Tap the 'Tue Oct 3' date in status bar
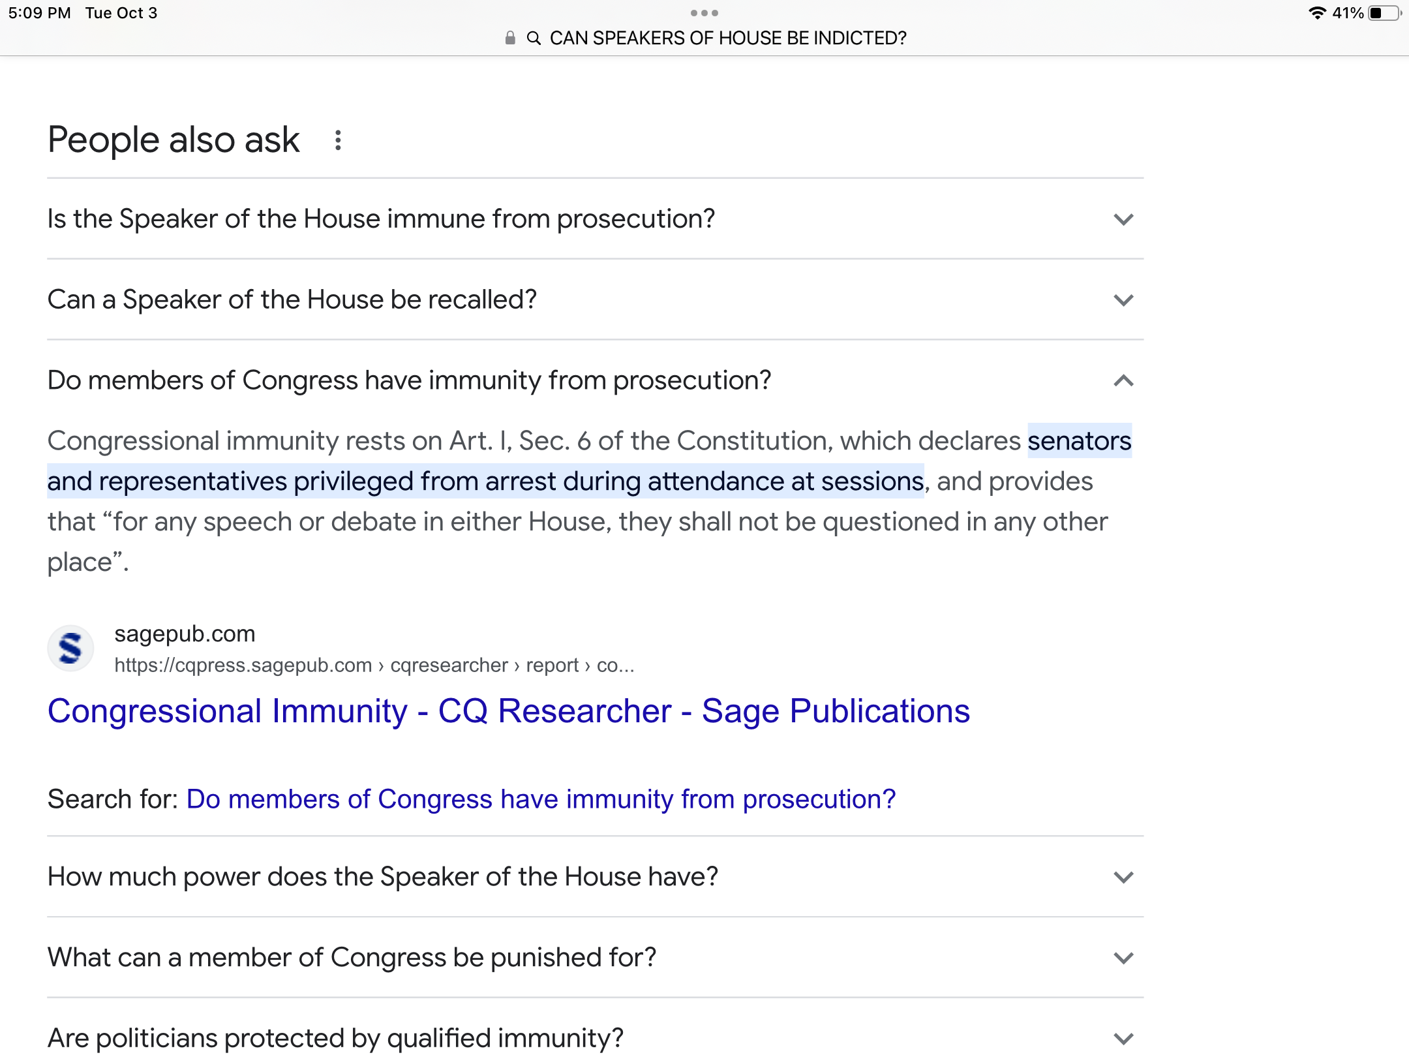Screen dimensions: 1409x1057 (x=121, y=13)
